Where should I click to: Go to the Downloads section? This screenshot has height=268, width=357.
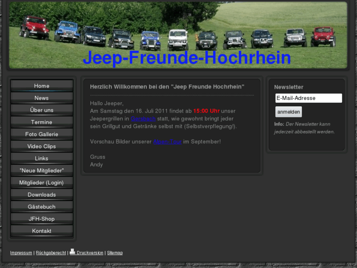coord(42,195)
